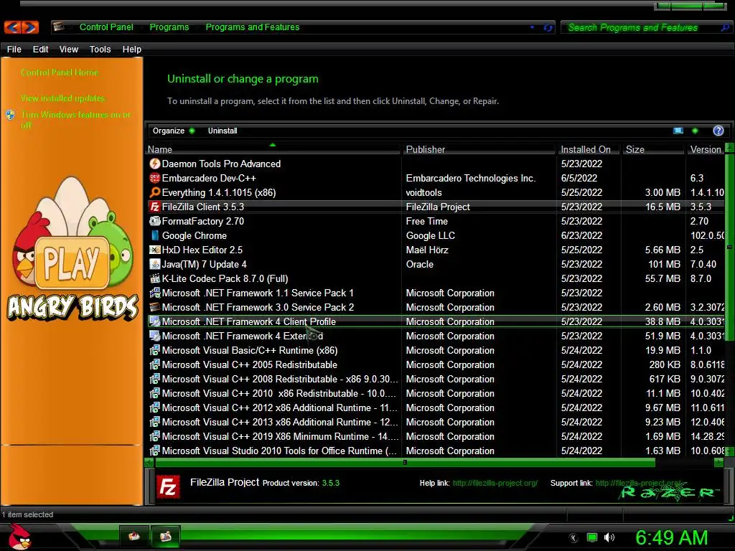
Task: Sort by the Size column header
Action: click(x=653, y=149)
